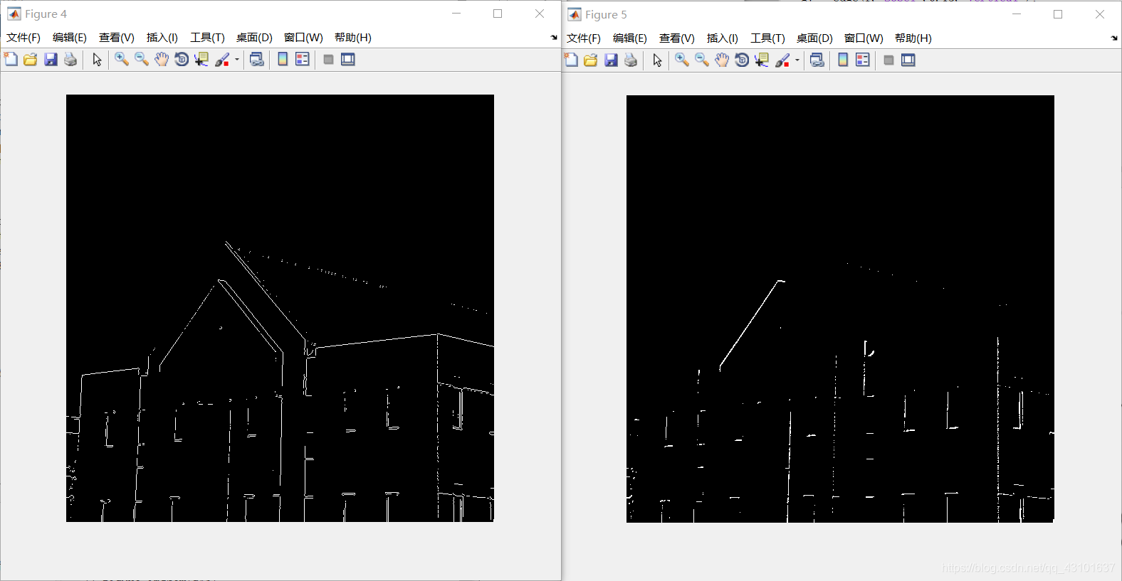This screenshot has width=1122, height=581.
Task: Open 查看(V) menu in Figure 4
Action: tap(117, 38)
